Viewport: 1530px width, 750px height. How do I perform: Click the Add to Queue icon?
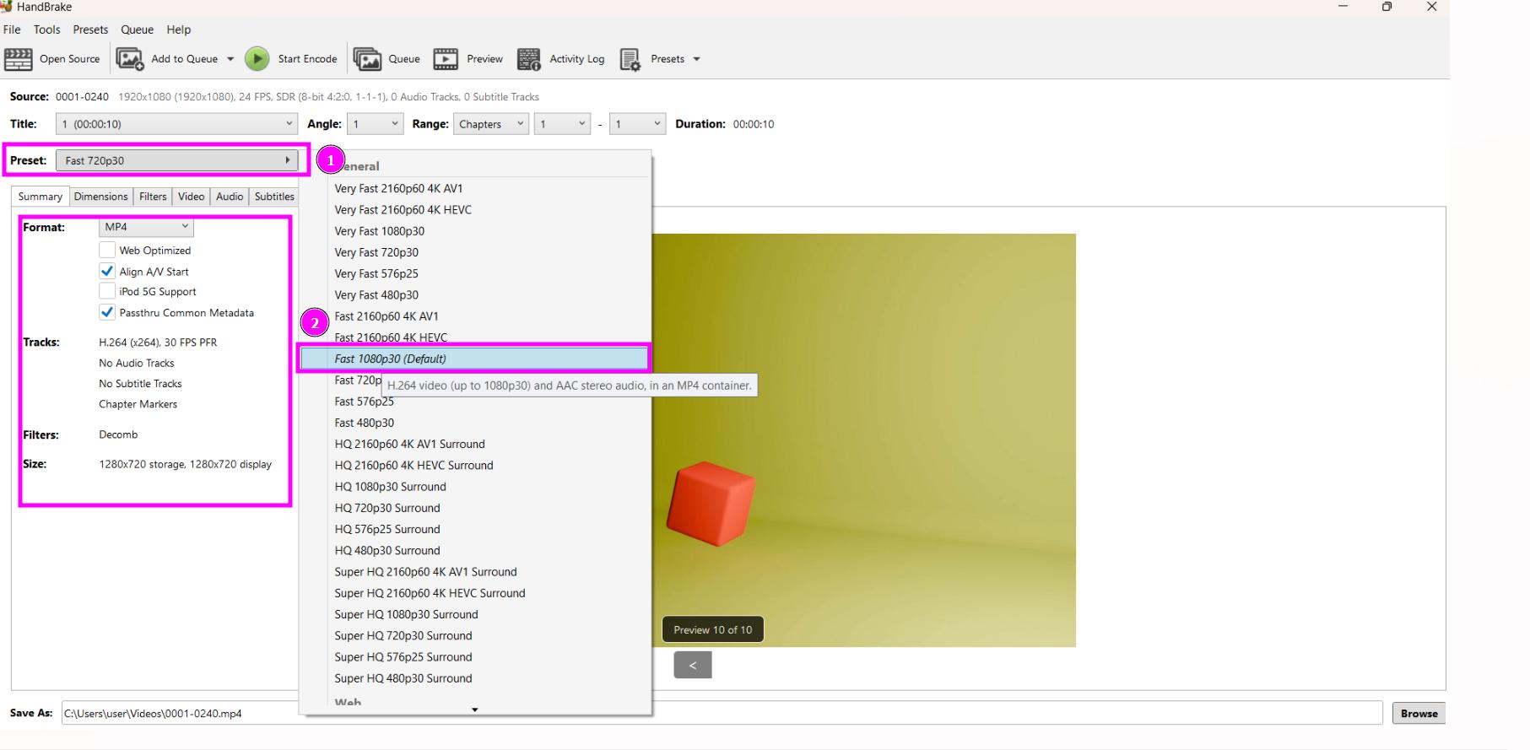point(129,59)
